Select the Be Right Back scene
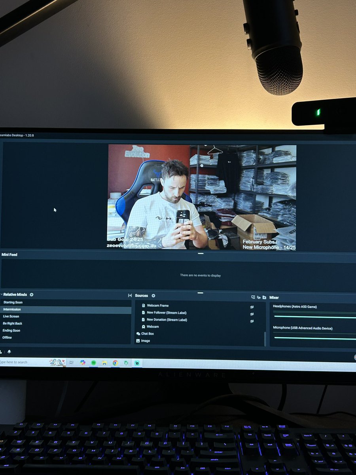The width and height of the screenshot is (356, 475). pyautogui.click(x=13, y=323)
